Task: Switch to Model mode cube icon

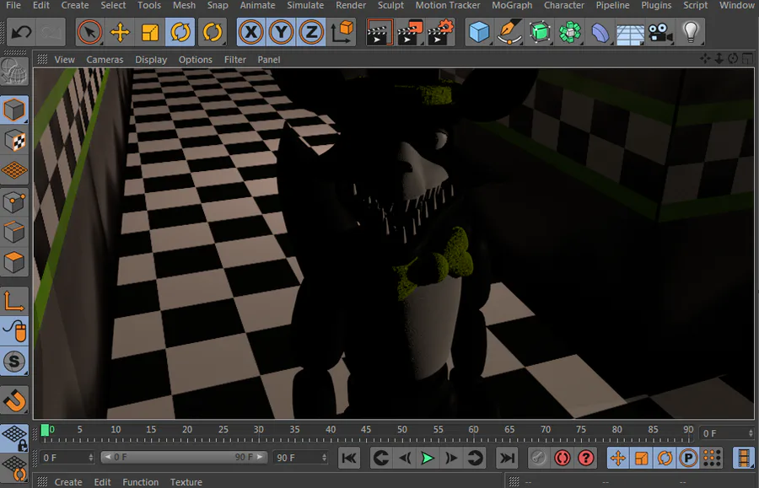Action: pyautogui.click(x=14, y=110)
